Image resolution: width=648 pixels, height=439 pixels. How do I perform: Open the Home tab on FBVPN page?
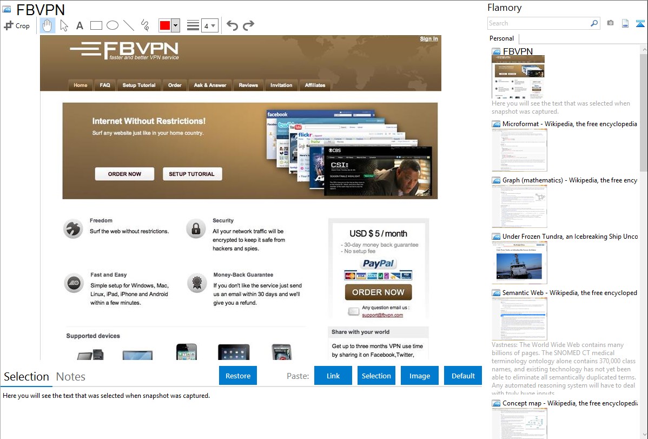(81, 85)
